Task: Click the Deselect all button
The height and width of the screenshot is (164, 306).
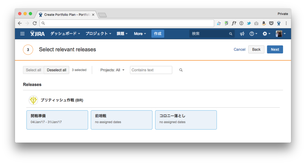Action: [x=56, y=70]
